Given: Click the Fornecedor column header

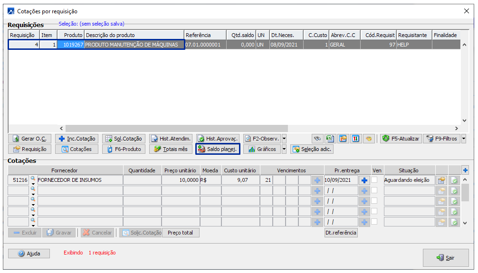Looking at the screenshot, I should point(65,170).
